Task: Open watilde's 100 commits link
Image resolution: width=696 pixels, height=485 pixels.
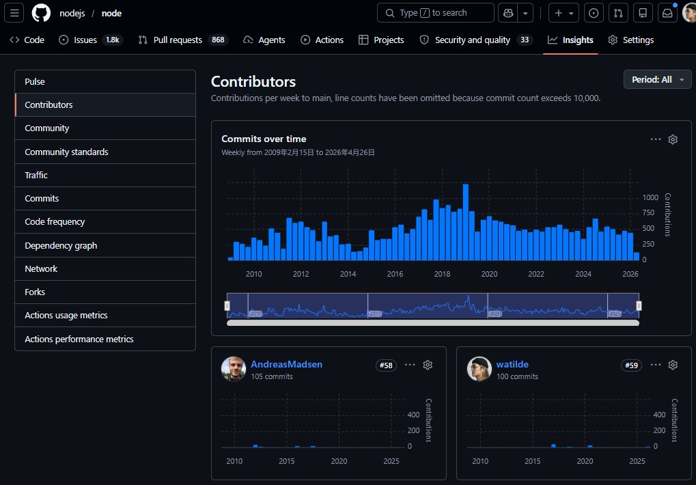Action: (517, 376)
